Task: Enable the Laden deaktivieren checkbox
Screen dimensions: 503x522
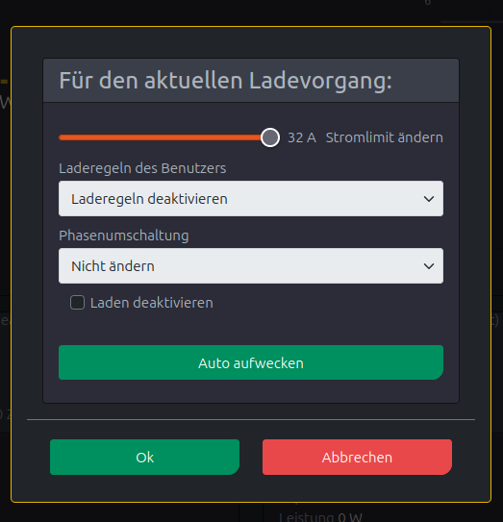Action: click(x=77, y=303)
